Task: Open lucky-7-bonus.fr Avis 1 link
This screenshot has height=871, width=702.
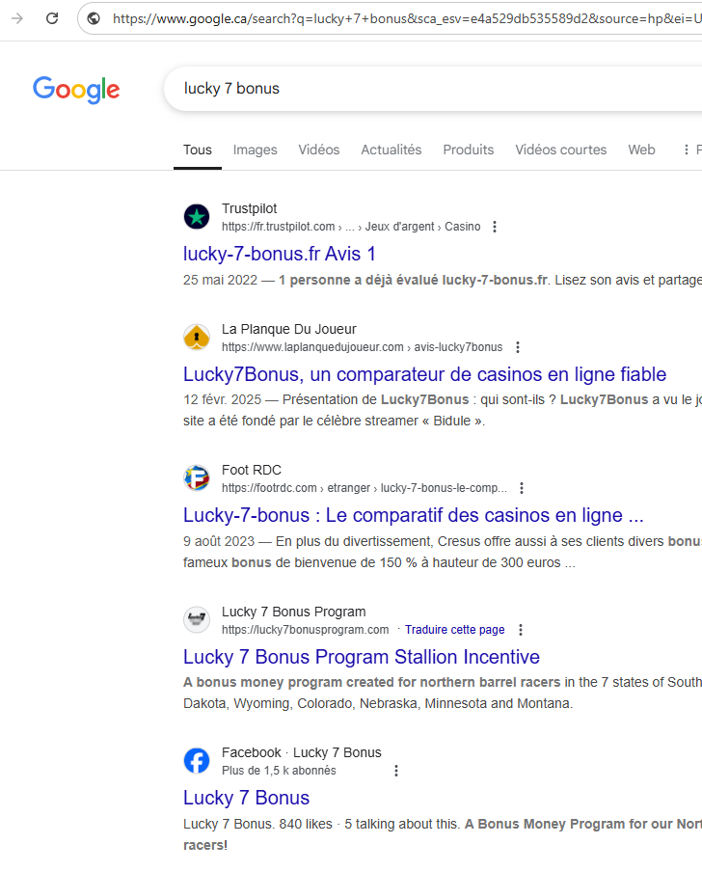Action: click(280, 254)
